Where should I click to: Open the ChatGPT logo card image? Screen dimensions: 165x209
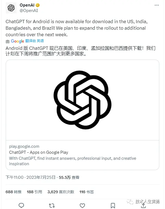pos(82,100)
